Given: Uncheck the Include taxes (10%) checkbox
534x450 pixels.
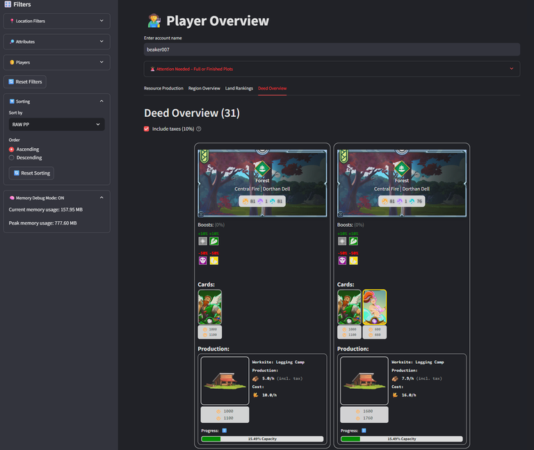Looking at the screenshot, I should pyautogui.click(x=147, y=129).
